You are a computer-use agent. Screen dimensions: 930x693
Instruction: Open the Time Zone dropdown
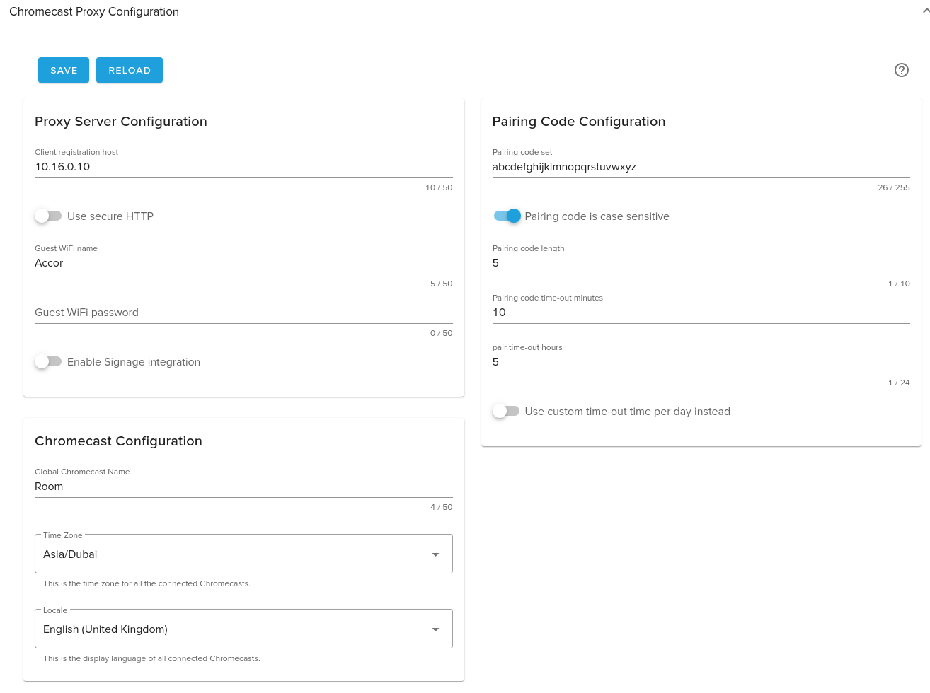243,554
